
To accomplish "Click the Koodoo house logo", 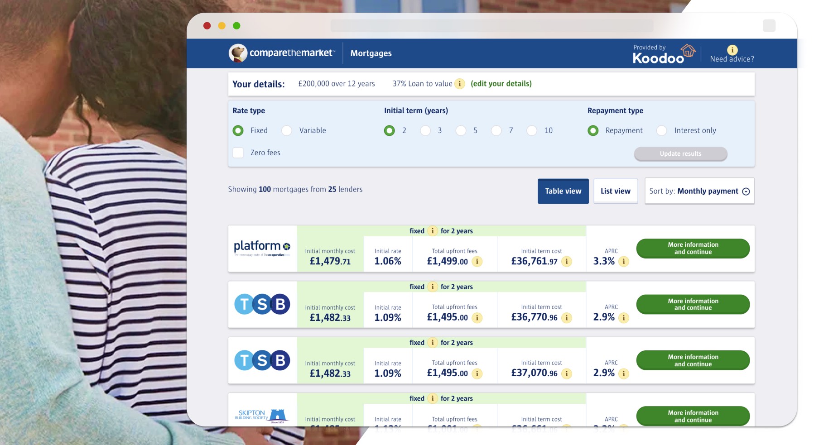I will click(x=688, y=51).
